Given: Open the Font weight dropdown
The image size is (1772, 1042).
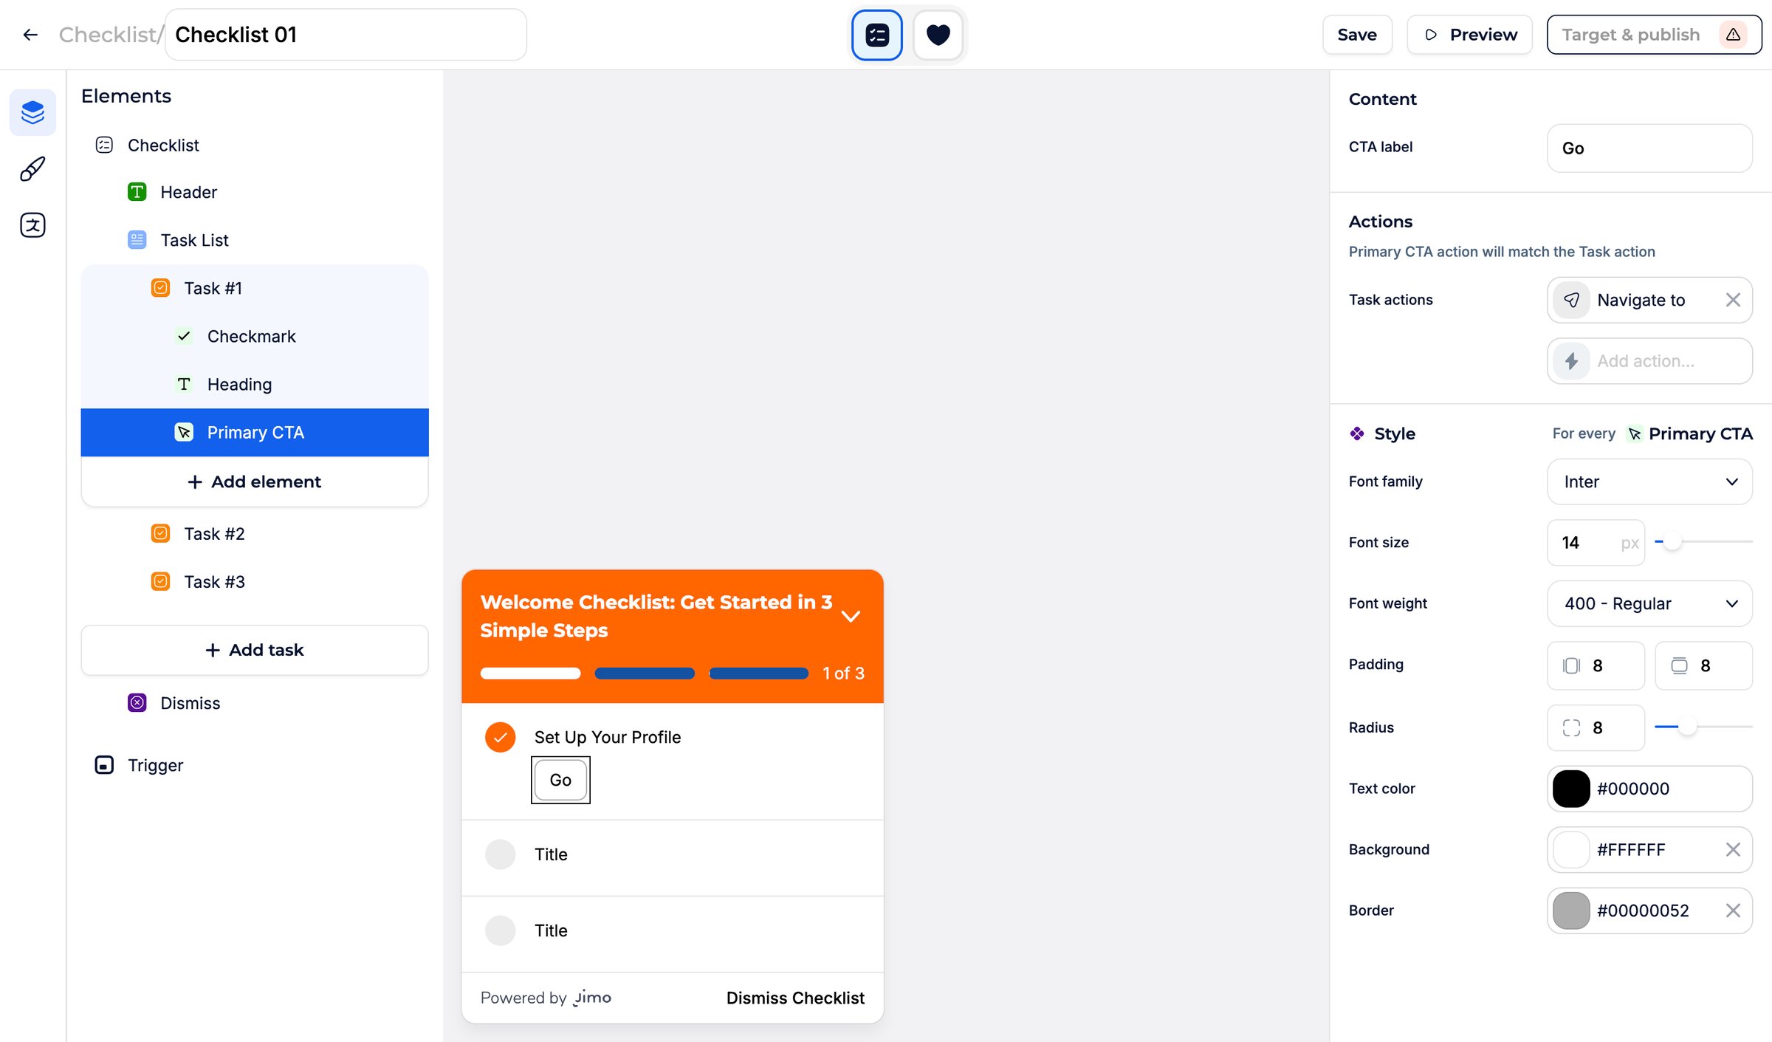Looking at the screenshot, I should pos(1649,603).
